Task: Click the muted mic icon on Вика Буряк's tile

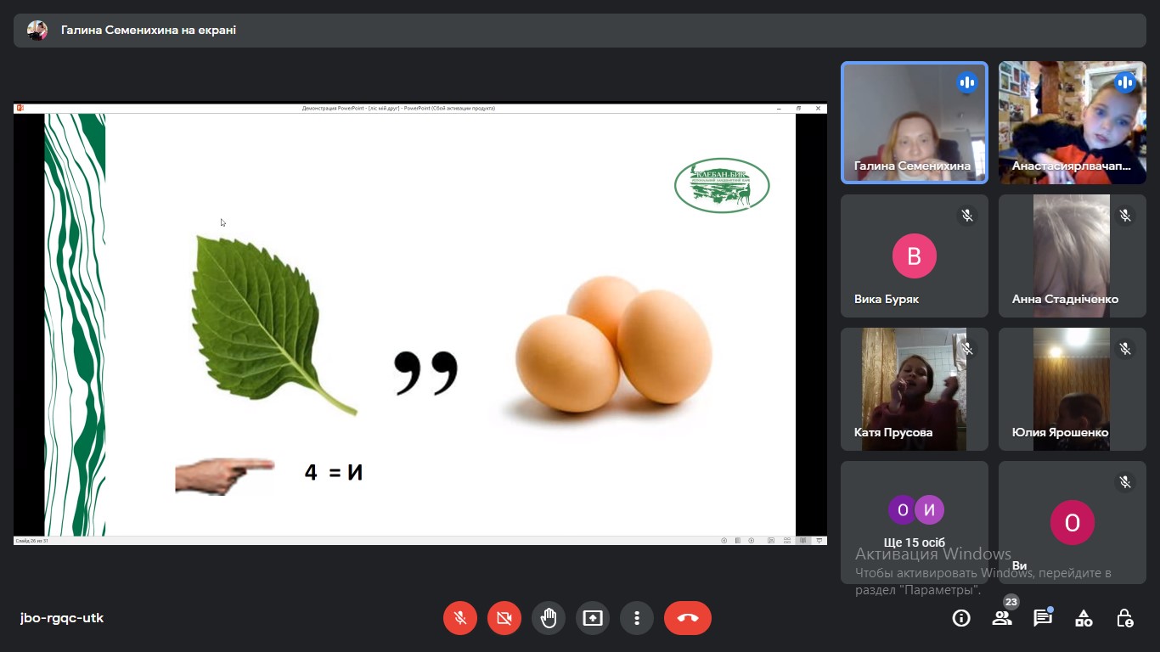Action: click(x=967, y=216)
